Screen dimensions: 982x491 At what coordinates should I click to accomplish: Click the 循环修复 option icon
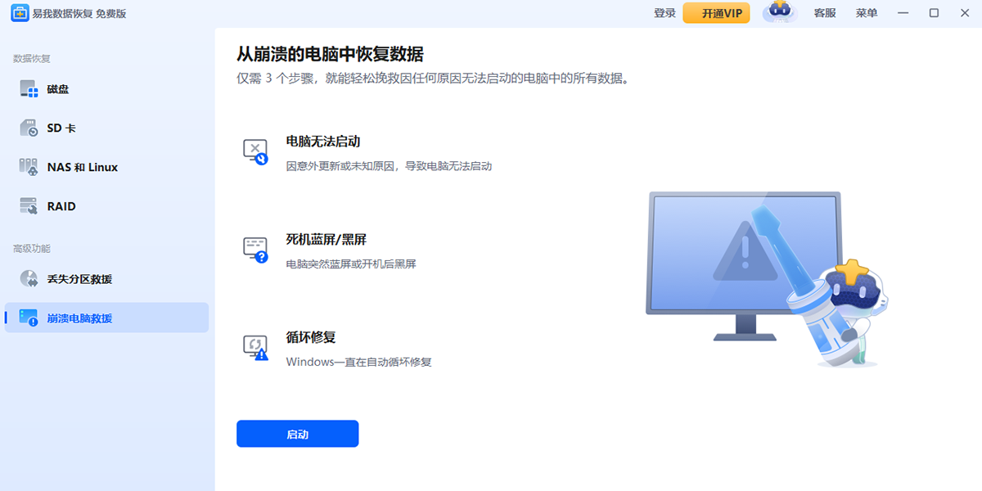tap(256, 347)
